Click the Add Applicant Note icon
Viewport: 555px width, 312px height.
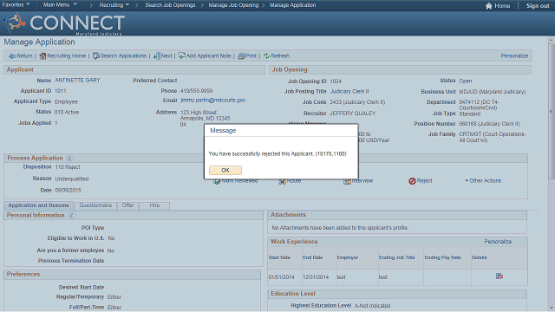click(x=182, y=55)
